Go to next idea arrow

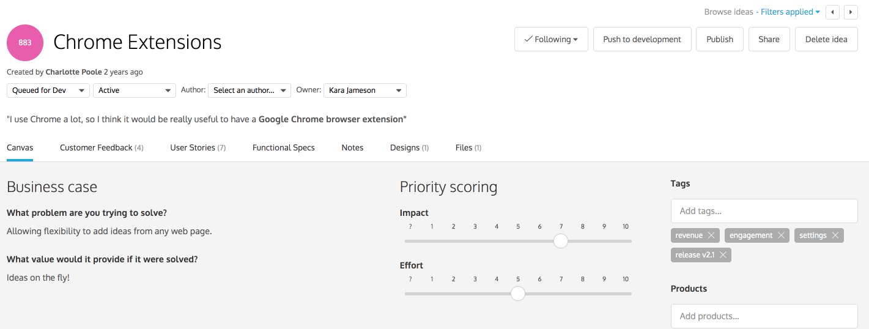pyautogui.click(x=851, y=12)
